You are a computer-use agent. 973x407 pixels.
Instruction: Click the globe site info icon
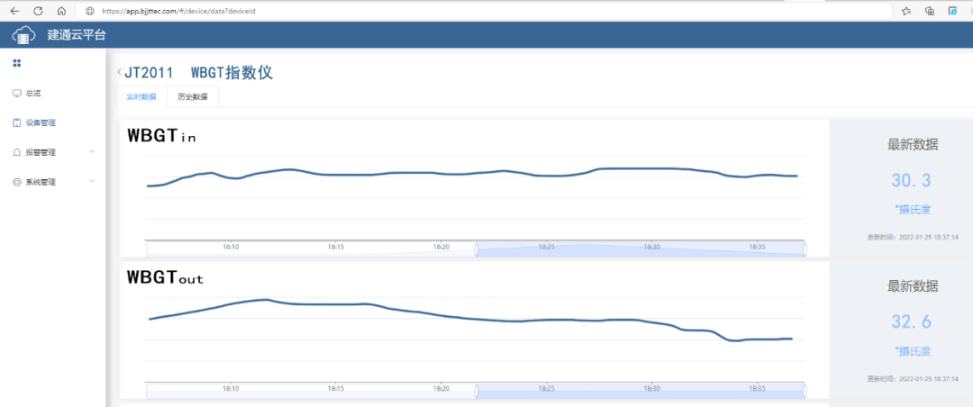(x=89, y=11)
